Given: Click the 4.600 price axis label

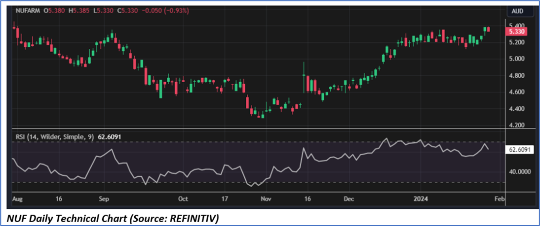Looking at the screenshot, I should tap(517, 92).
